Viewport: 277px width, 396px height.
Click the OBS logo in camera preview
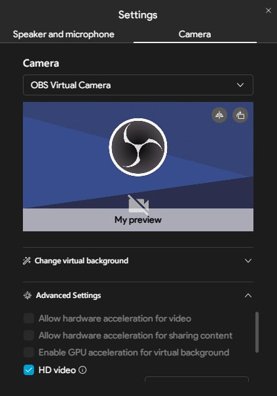point(138,147)
